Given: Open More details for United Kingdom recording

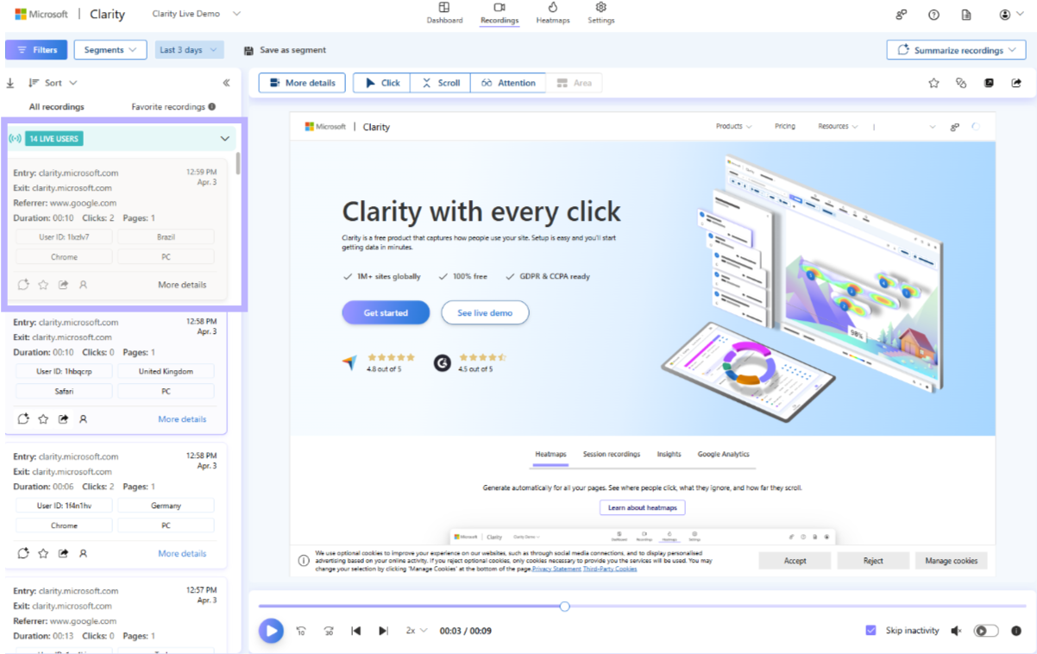Looking at the screenshot, I should [182, 419].
